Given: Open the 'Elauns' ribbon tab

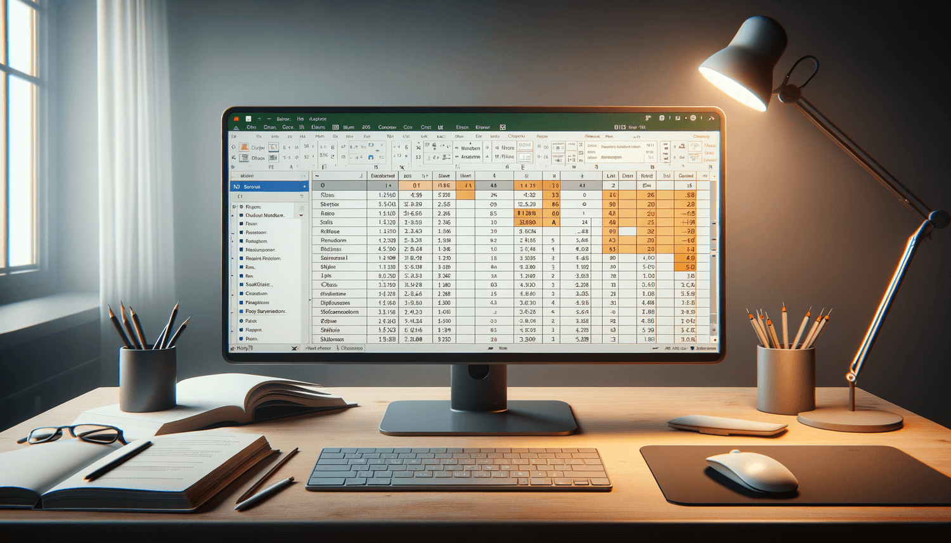Looking at the screenshot, I should [x=318, y=127].
